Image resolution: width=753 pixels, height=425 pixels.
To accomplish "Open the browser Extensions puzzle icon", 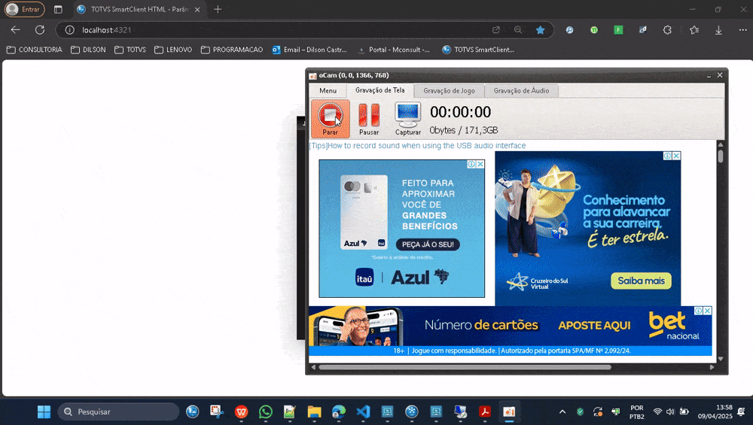I will click(667, 30).
